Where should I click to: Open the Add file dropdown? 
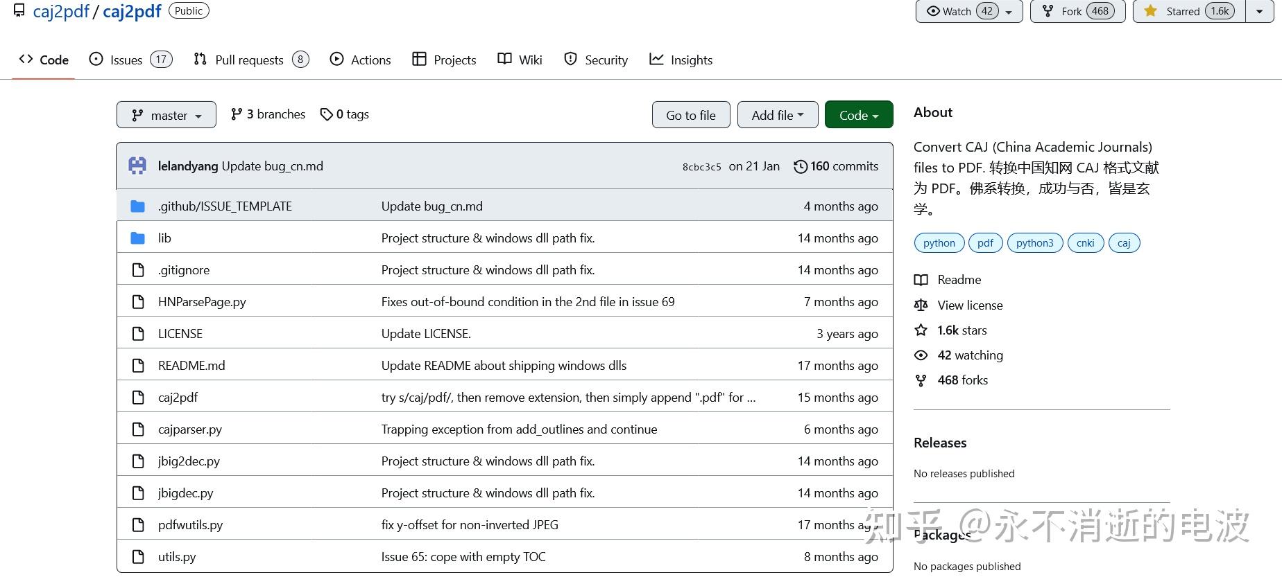click(778, 115)
